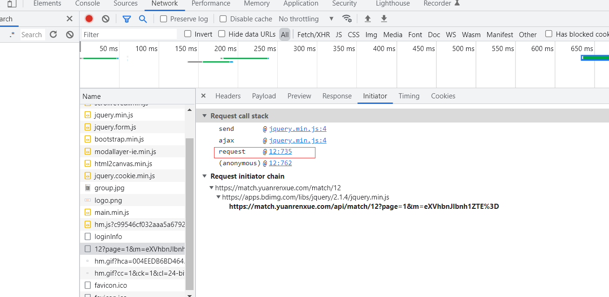Toggle the network filter funnel icon
The height and width of the screenshot is (297, 609).
point(127,19)
